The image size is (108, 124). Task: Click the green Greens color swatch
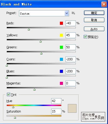point(61,47)
